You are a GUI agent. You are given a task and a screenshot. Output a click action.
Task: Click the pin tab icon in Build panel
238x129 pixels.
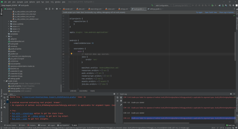pos(4,104)
